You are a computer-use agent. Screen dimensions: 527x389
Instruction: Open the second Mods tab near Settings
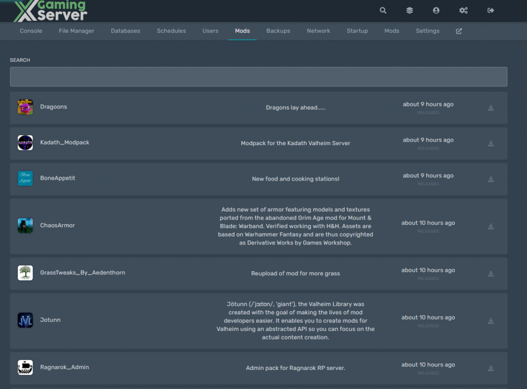click(x=392, y=31)
